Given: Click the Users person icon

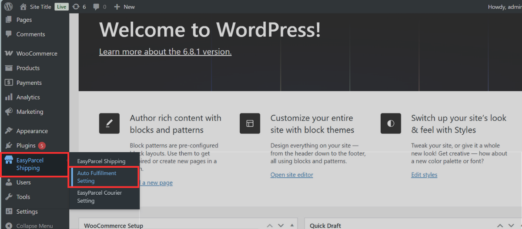Looking at the screenshot, I should 9,183.
